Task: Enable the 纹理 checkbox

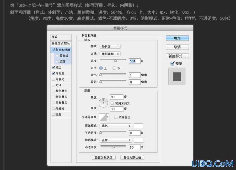Action: click(x=57, y=62)
